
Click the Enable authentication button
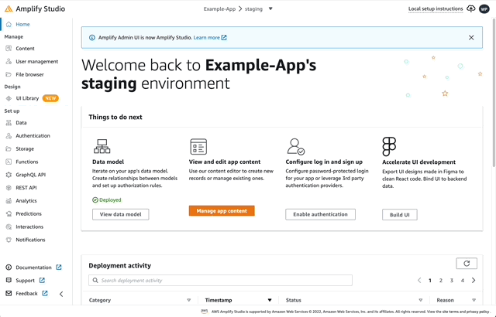click(x=320, y=214)
